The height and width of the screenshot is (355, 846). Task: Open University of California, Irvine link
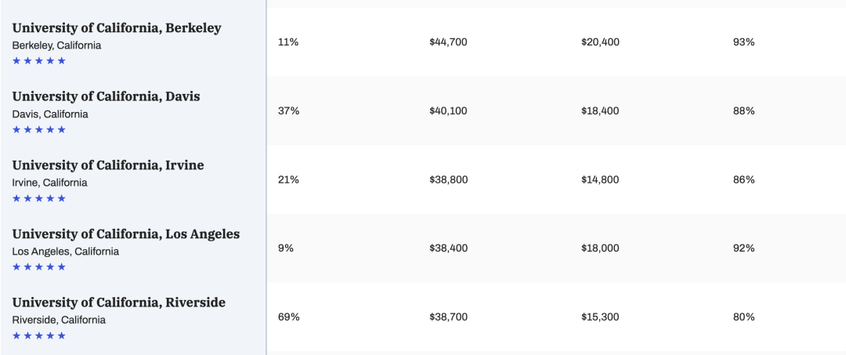coord(108,165)
